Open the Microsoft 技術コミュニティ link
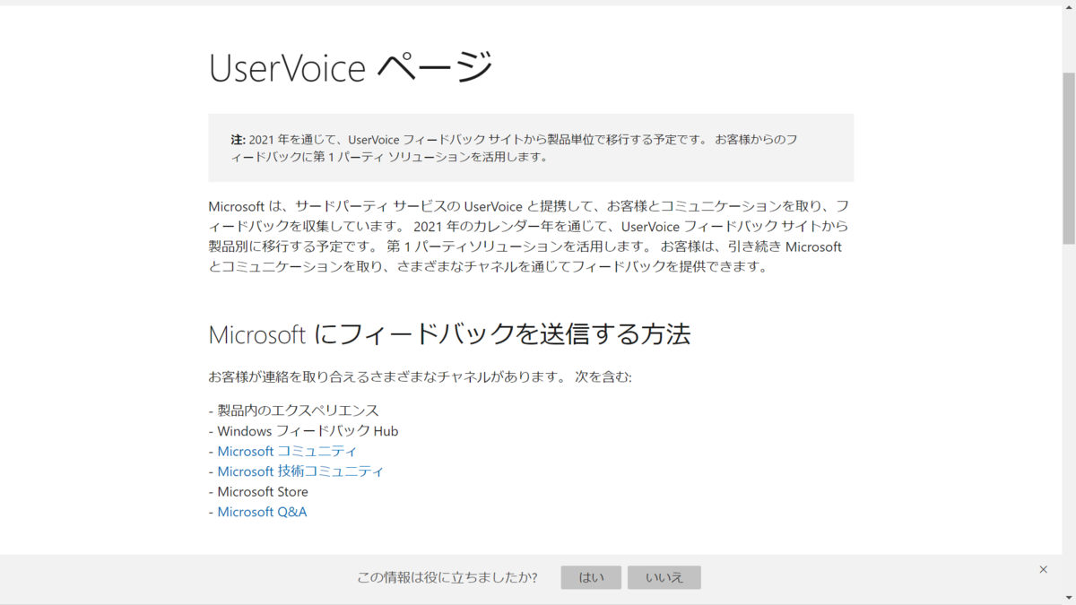 point(299,471)
